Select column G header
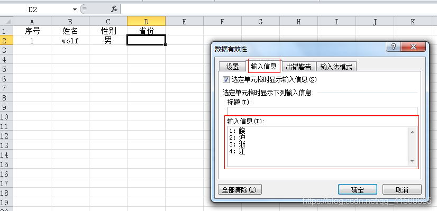The image size is (437, 211). [x=260, y=22]
